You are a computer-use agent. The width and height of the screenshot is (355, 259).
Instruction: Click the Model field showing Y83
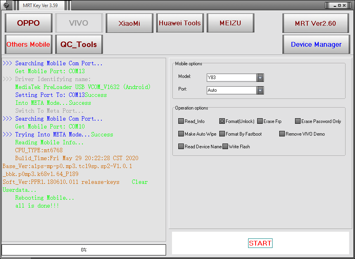232,78
